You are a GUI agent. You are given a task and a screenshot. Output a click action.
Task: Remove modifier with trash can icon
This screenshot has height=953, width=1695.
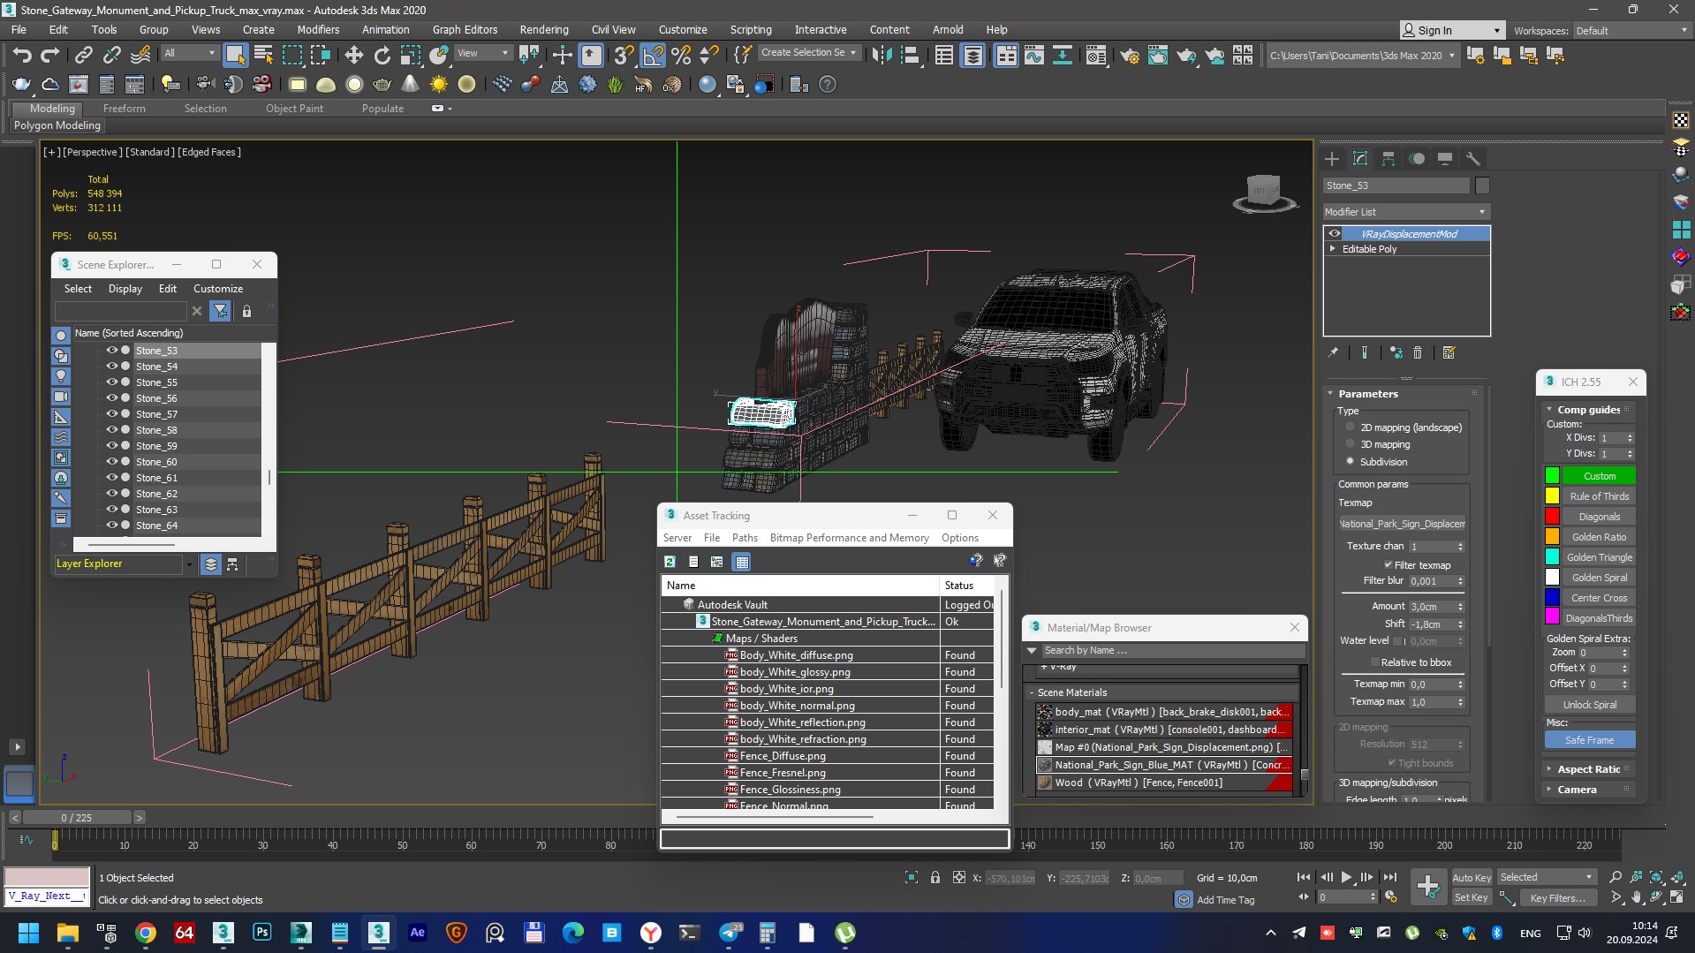click(1418, 352)
